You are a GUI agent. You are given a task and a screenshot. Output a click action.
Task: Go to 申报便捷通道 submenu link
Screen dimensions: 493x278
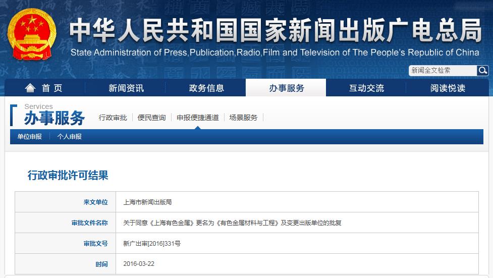pos(197,118)
